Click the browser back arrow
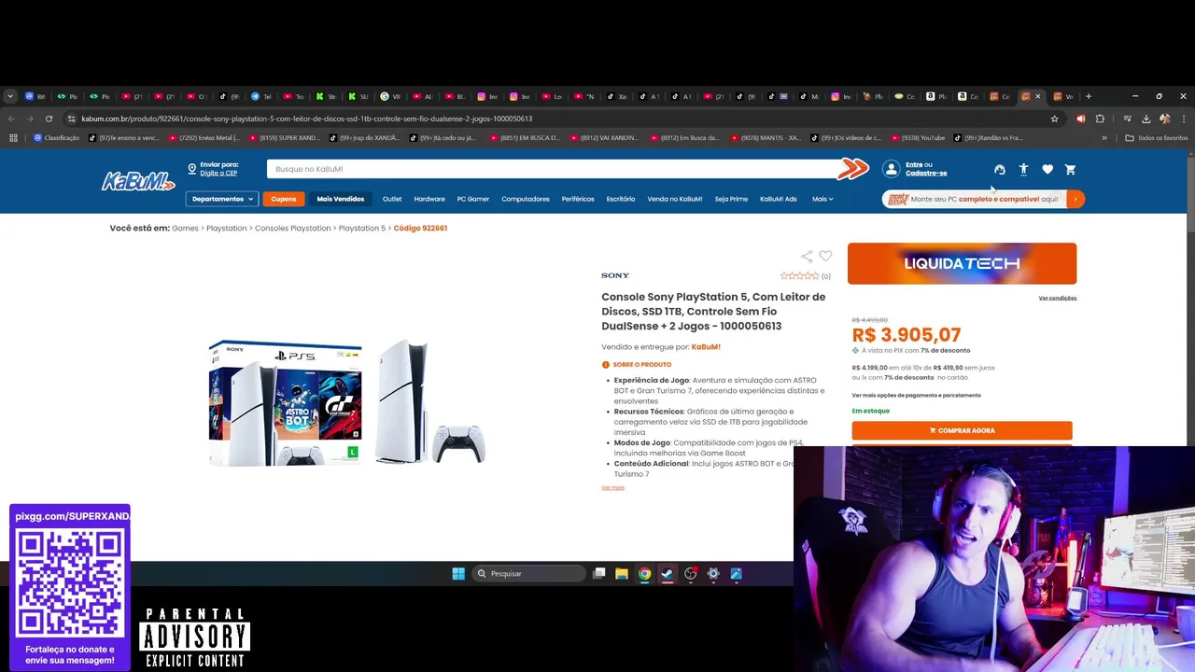The image size is (1195, 672). (x=11, y=119)
